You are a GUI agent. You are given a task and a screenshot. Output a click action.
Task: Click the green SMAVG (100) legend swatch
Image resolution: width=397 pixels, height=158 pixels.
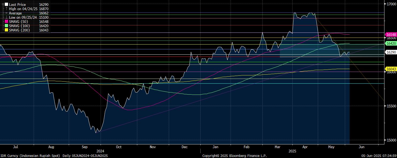[x=6, y=26]
